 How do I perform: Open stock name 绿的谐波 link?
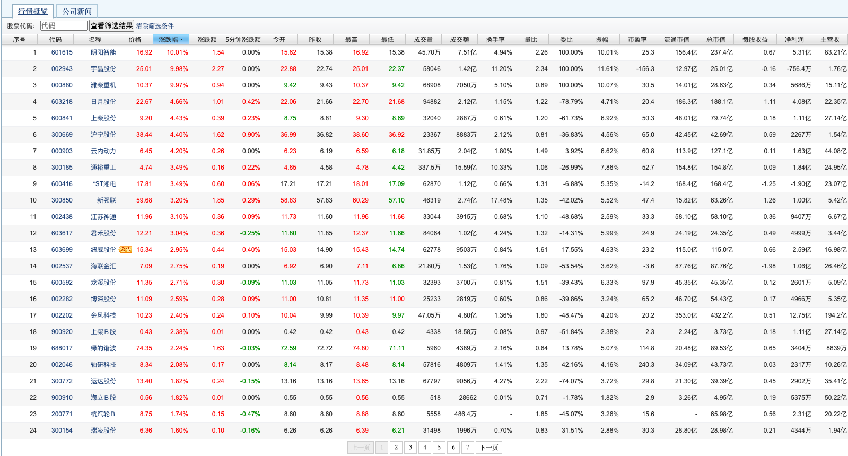click(x=103, y=348)
